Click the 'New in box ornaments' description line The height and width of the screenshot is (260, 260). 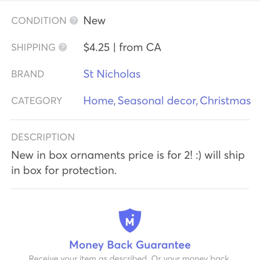click(128, 155)
